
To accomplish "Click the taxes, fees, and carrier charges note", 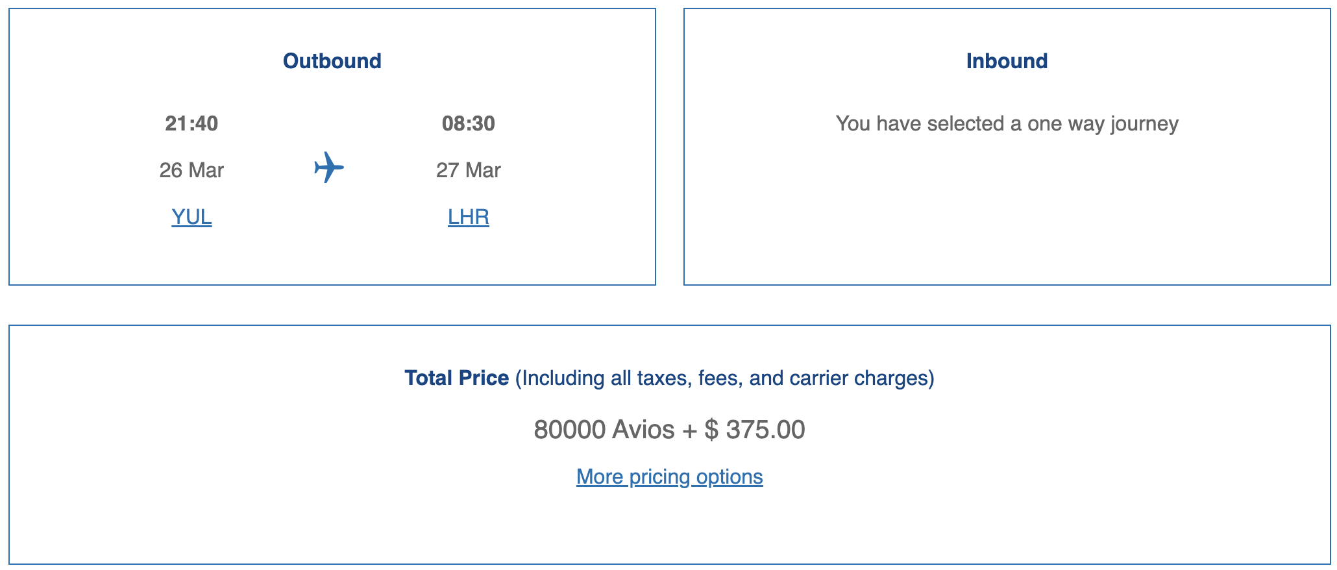I will [724, 378].
